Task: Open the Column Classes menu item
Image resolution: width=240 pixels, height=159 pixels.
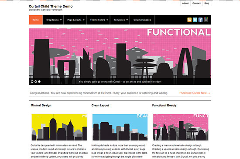Action: click(x=142, y=20)
